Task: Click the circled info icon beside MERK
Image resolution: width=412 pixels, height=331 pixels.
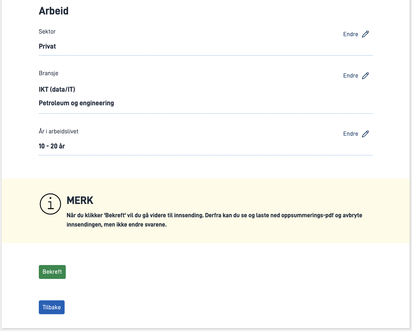Action: pos(50,204)
